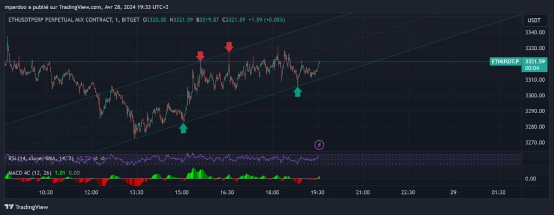
Task: Click the 3300.00 price axis label
Action: coord(534,95)
